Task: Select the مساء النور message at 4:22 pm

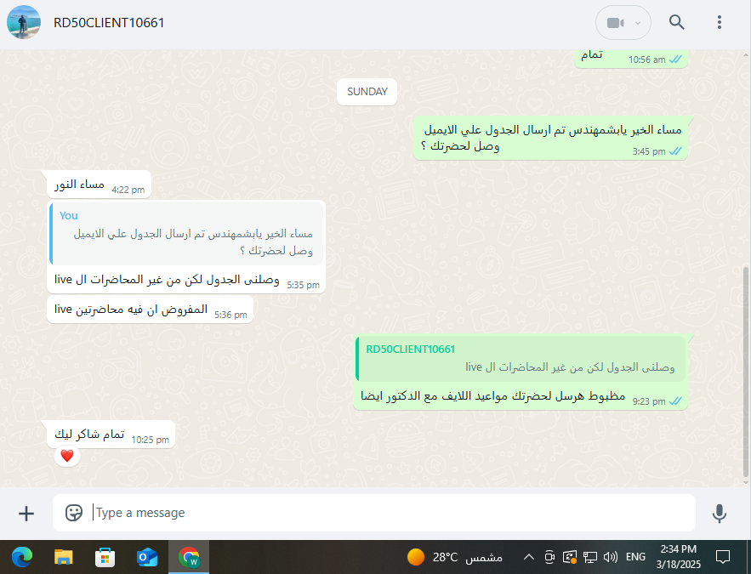Action: [99, 185]
